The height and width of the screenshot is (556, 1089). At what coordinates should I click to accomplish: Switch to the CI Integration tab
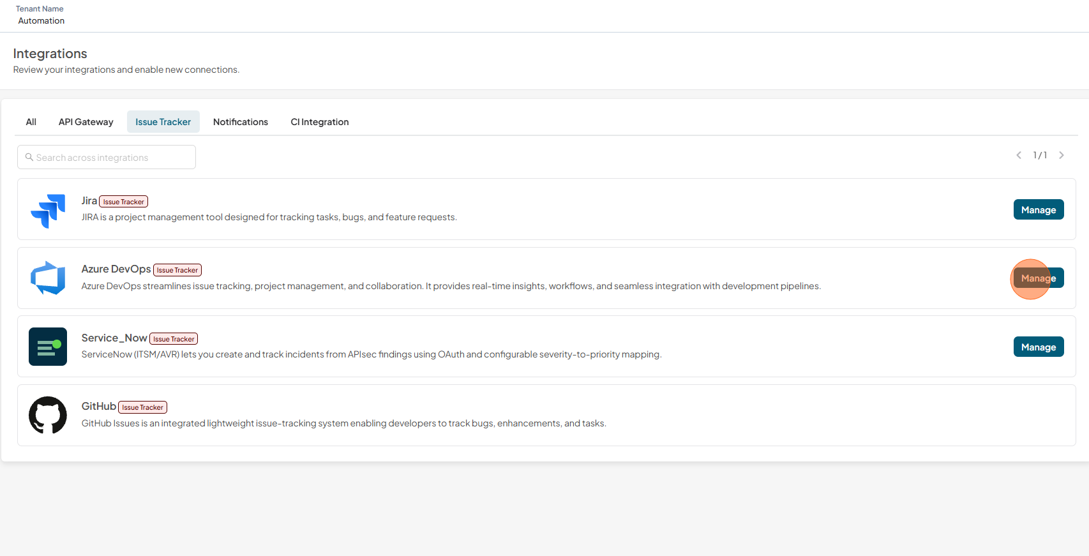coord(320,122)
